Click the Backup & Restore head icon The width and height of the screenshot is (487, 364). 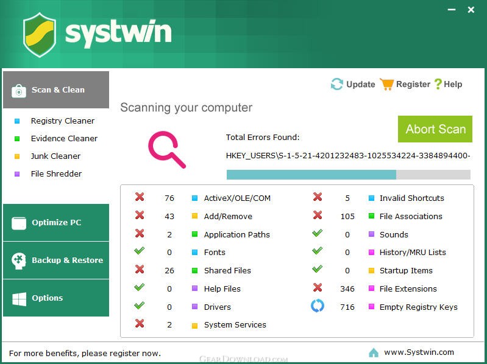click(19, 261)
